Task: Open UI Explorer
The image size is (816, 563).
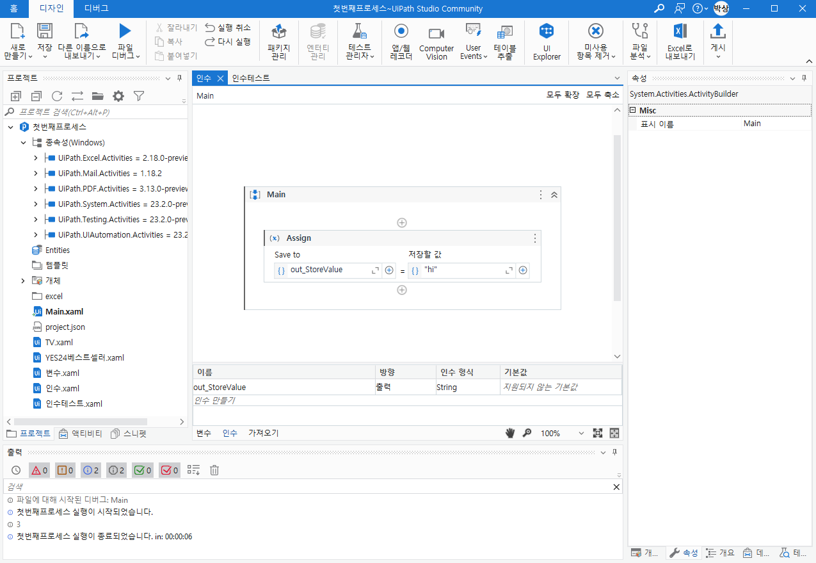Action: coord(547,42)
